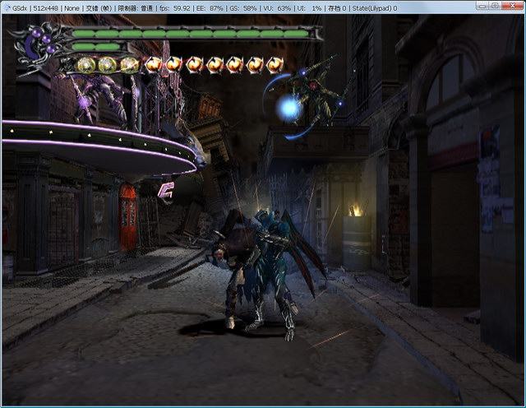
Task: Click the glowing blue energy ball enemy
Action: [x=288, y=108]
